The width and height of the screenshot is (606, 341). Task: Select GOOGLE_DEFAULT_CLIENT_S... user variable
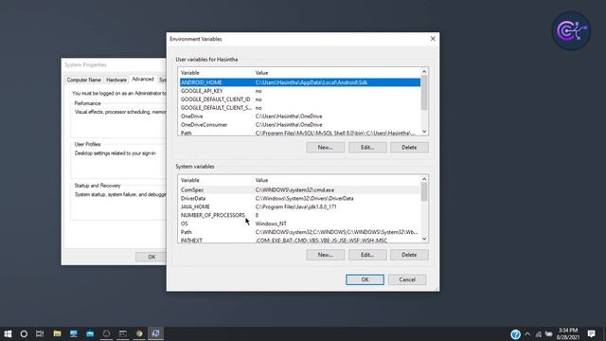coord(300,108)
